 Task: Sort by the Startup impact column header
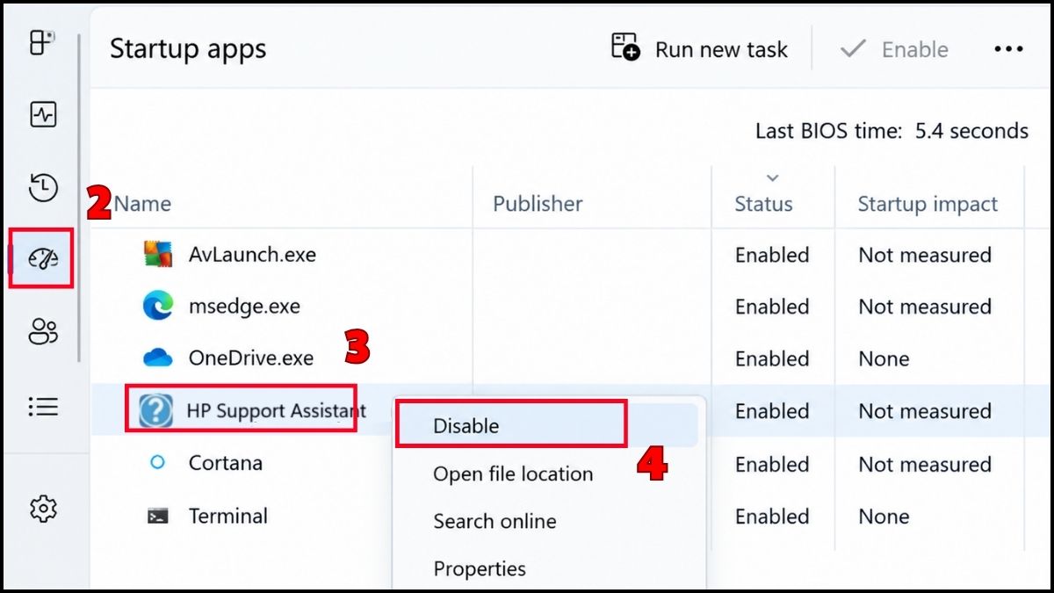(928, 204)
